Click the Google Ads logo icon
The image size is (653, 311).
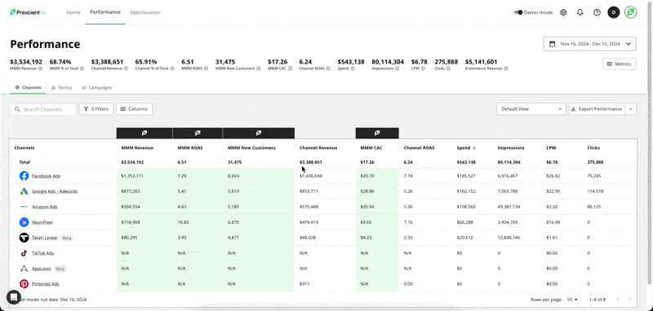pyautogui.click(x=24, y=191)
